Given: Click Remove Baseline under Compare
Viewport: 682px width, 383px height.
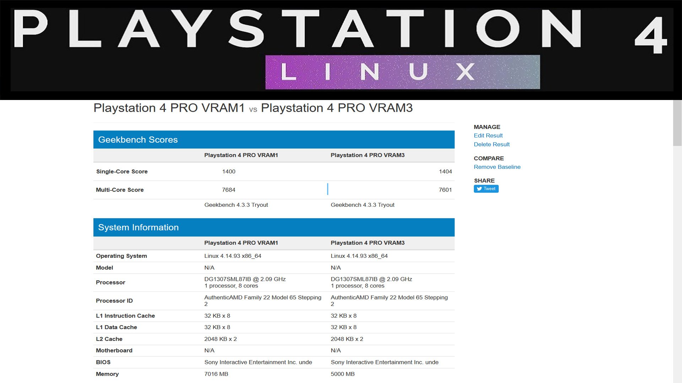Looking at the screenshot, I should [x=497, y=167].
